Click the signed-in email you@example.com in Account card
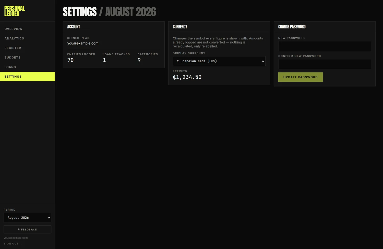 (83, 43)
